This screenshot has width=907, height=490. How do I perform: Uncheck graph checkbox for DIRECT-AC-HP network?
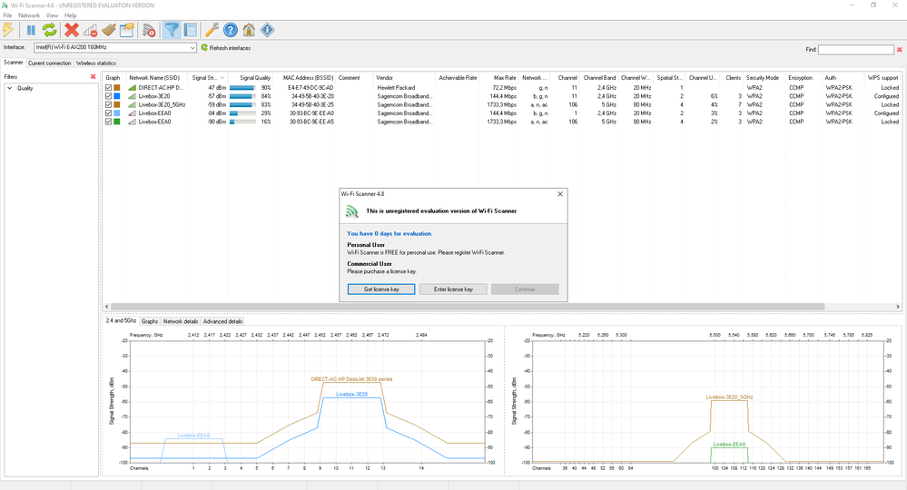(x=109, y=87)
